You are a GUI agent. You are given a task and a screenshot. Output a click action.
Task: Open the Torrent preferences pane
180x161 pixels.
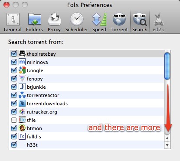(119, 22)
